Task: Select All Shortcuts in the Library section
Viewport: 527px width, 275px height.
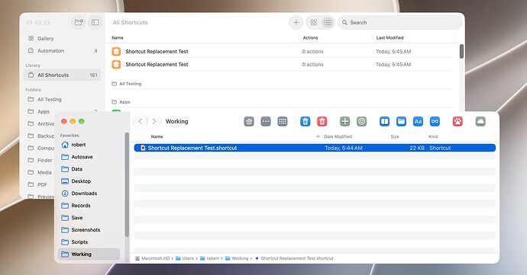Action: coord(63,75)
